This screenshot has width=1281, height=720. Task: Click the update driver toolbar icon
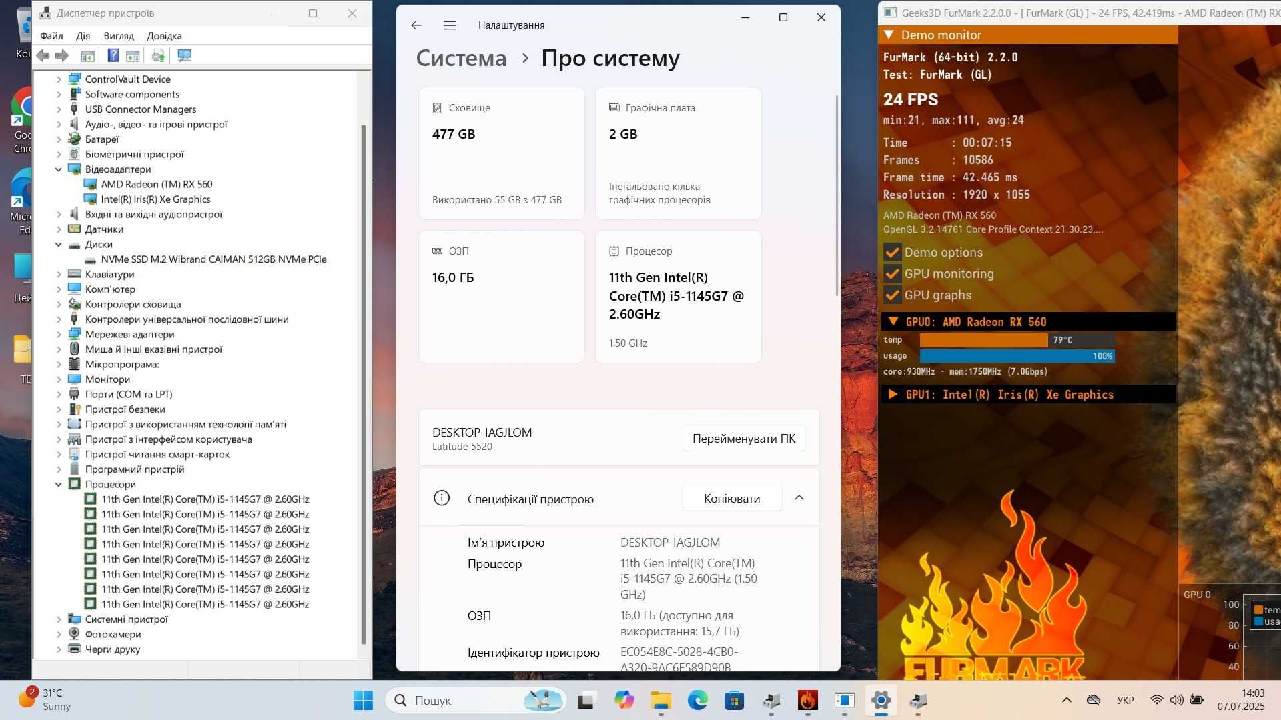click(159, 56)
